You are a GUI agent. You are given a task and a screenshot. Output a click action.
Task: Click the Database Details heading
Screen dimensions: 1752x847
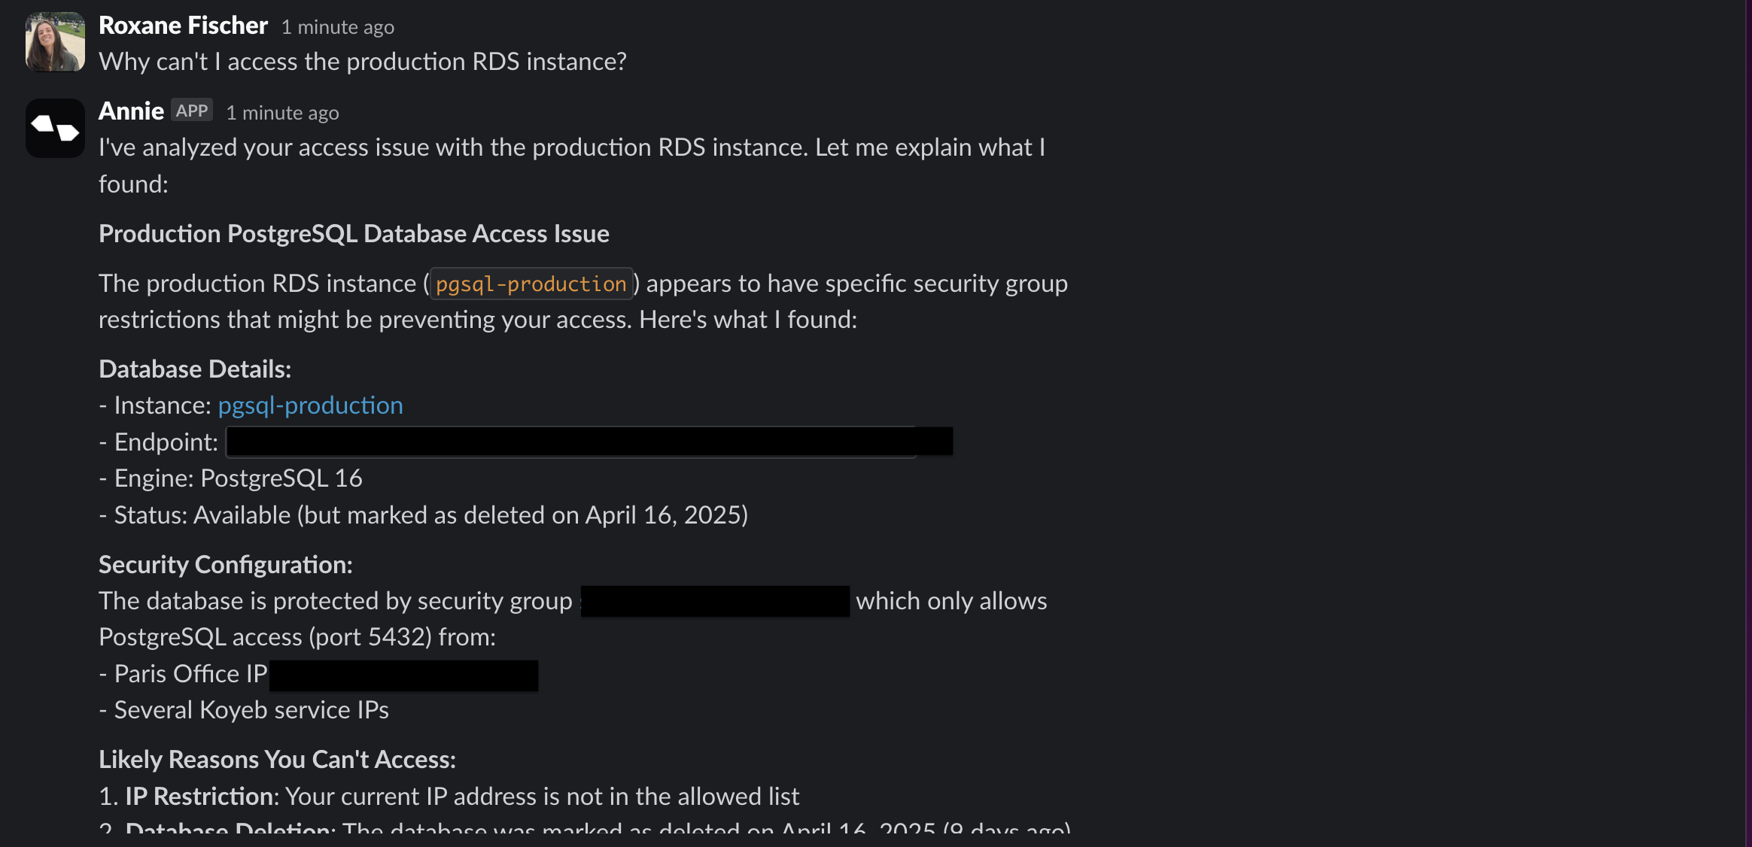pos(195,369)
